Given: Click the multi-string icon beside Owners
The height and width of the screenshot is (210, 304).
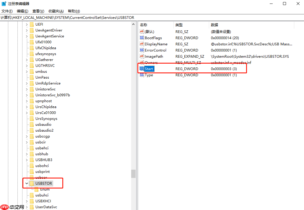Looking at the screenshot, I should (142, 62).
